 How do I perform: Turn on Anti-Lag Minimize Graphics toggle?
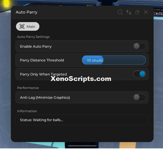[139, 97]
